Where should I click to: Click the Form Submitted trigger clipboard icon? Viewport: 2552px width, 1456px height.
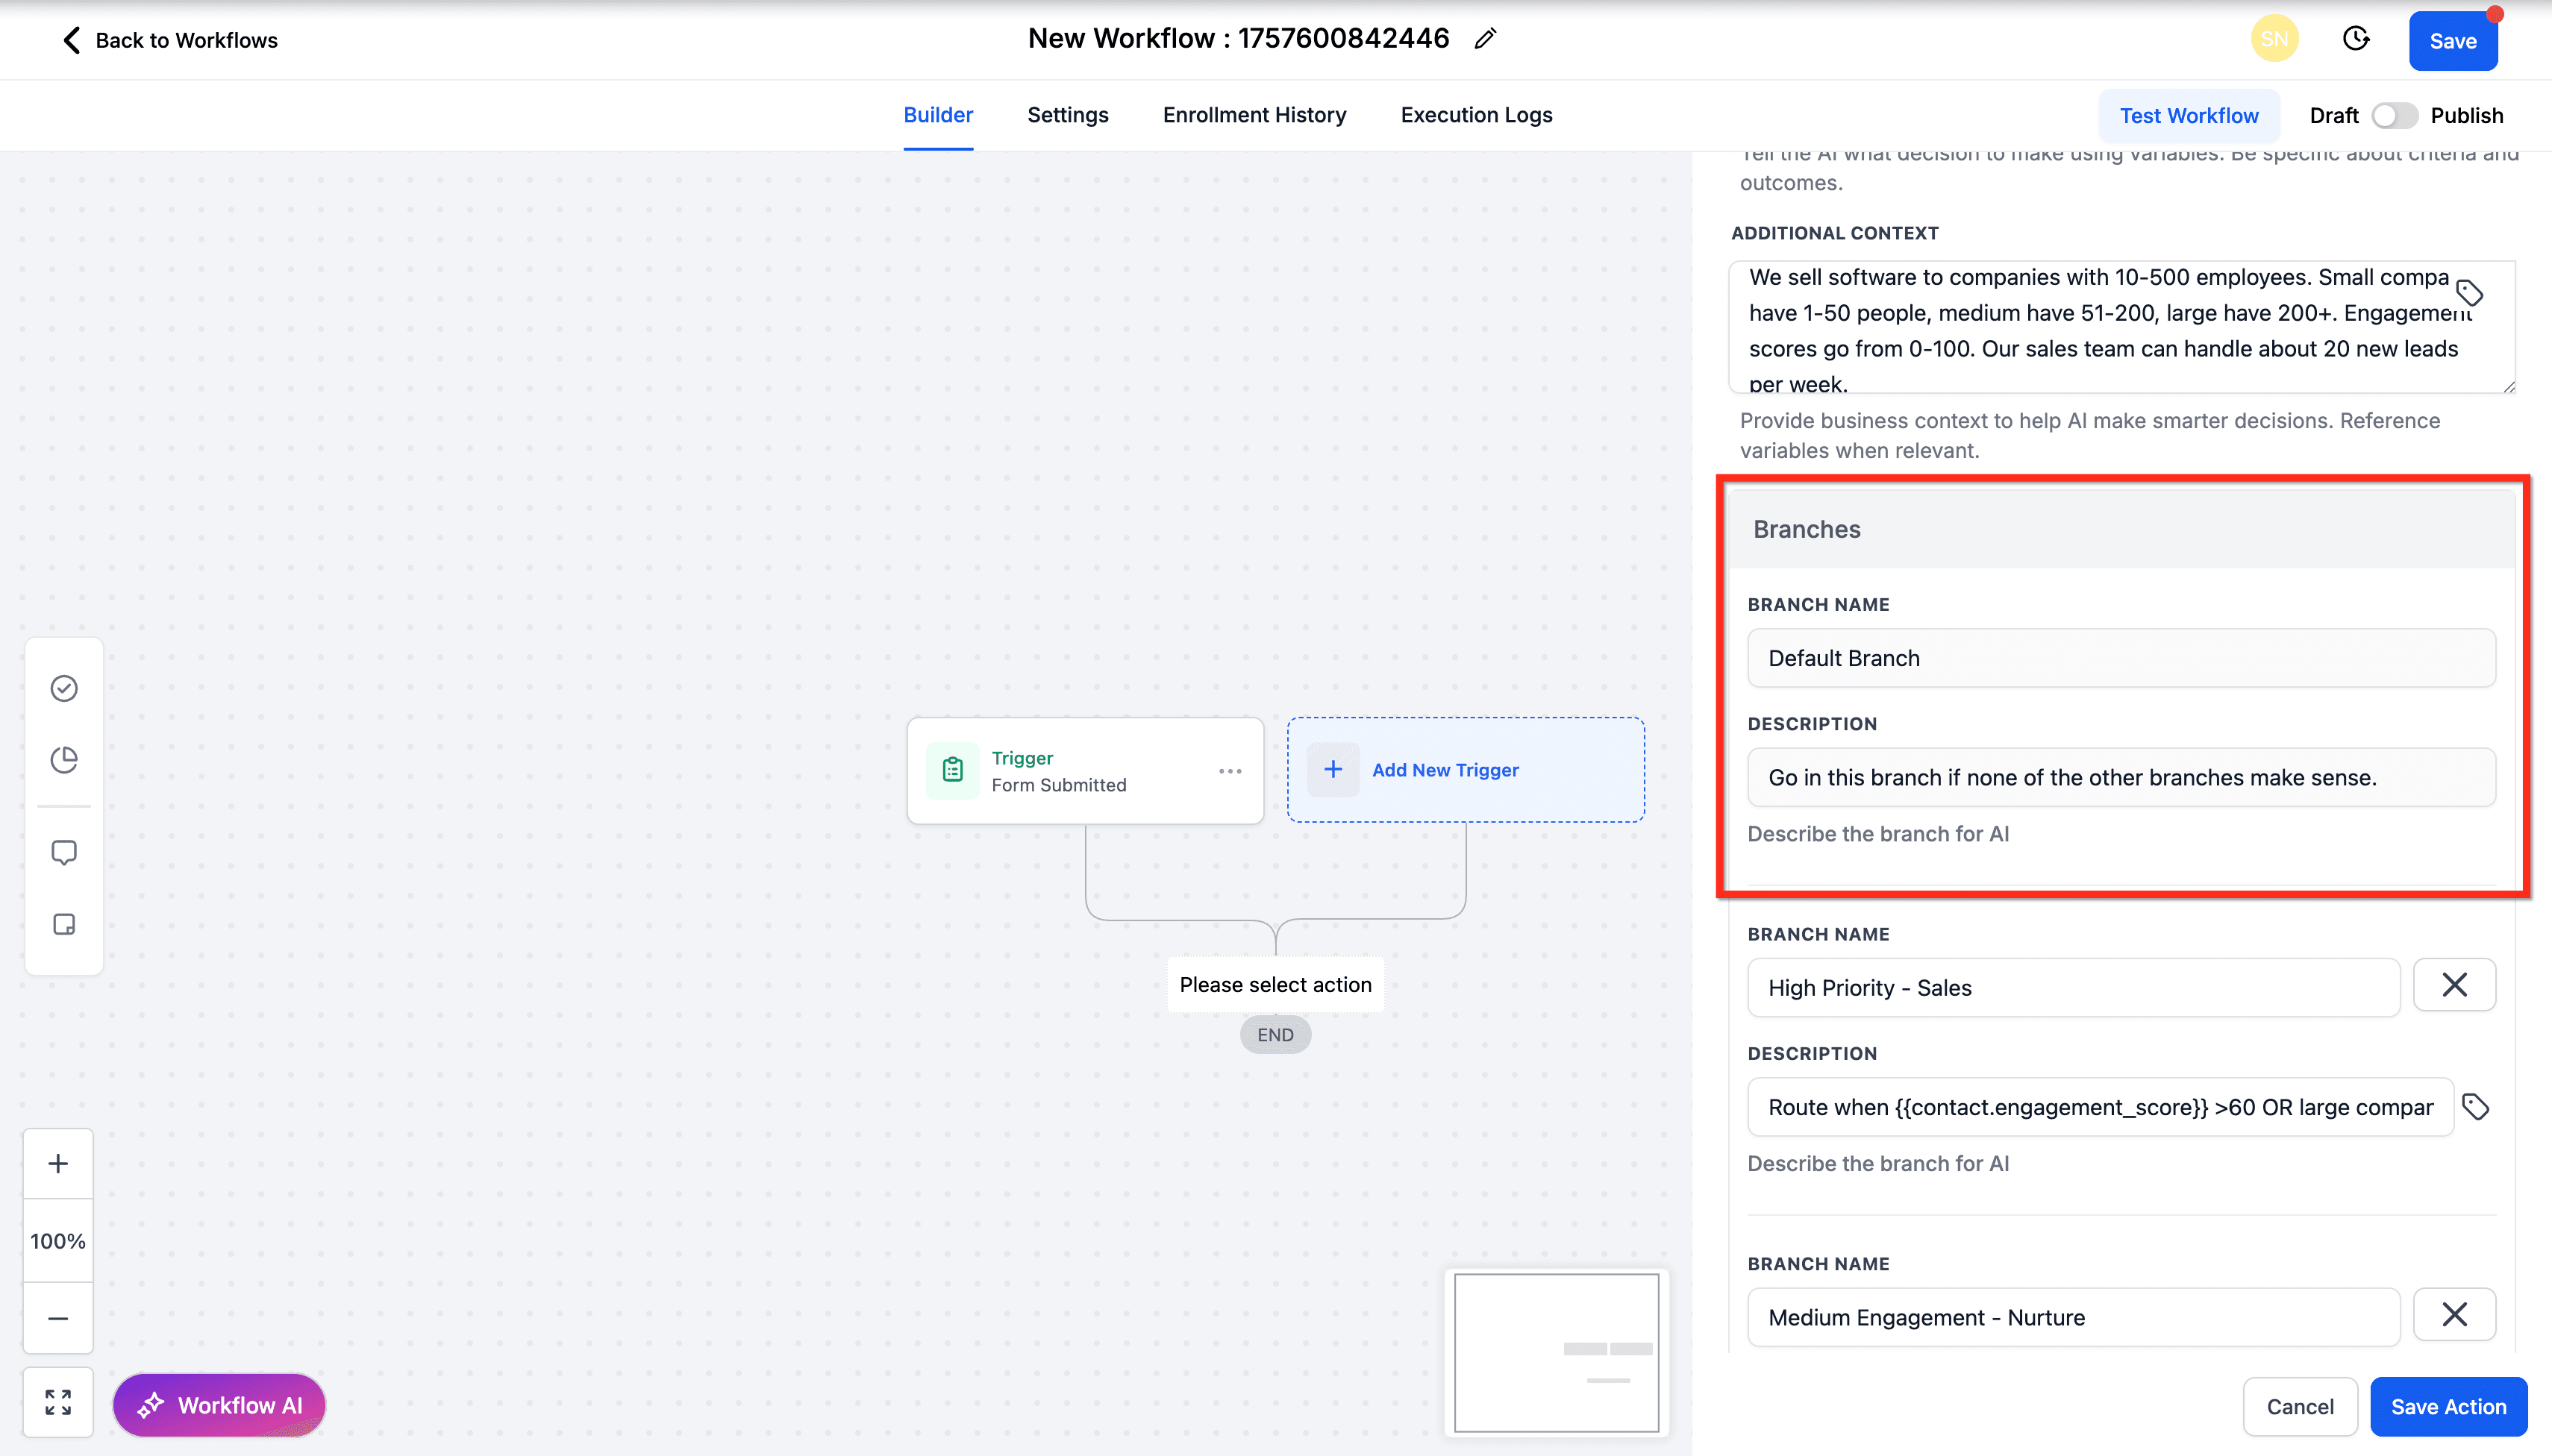(952, 770)
